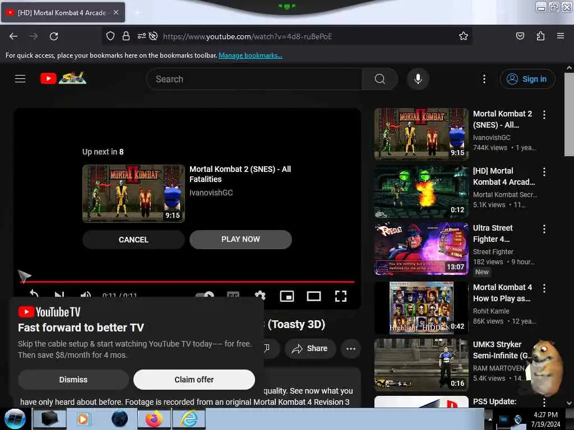
Task: Click the red video progress bar
Action: [187, 282]
